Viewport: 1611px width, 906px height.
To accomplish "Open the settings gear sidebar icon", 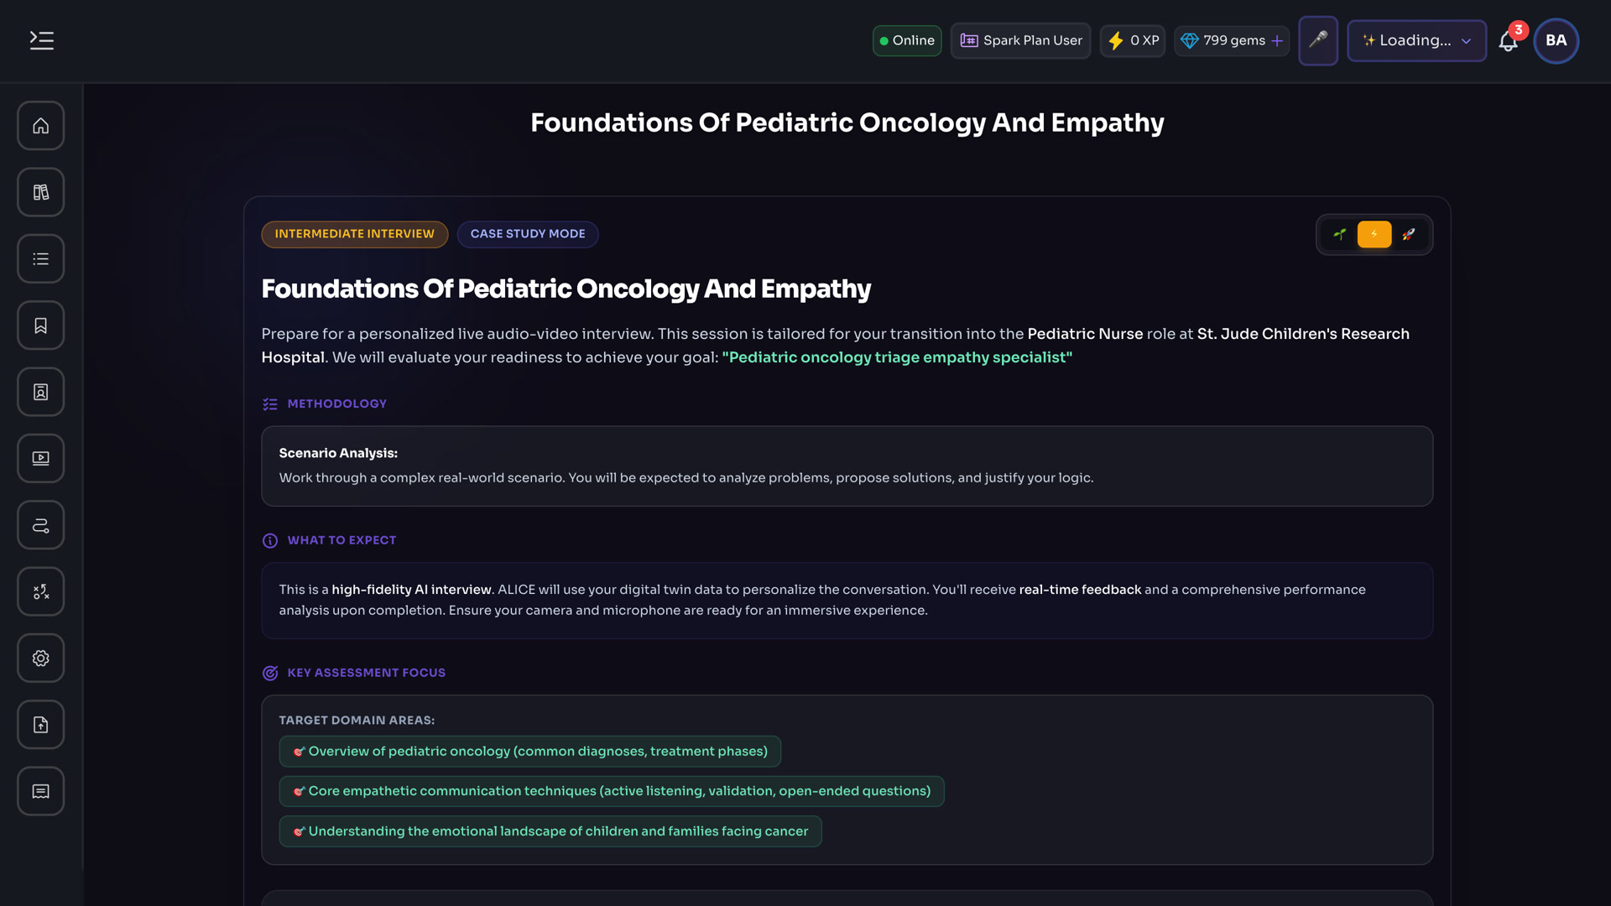I will pyautogui.click(x=41, y=658).
